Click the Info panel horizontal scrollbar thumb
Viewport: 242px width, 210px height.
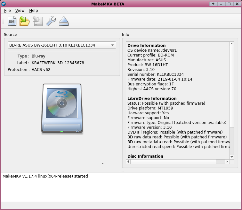click(173, 162)
